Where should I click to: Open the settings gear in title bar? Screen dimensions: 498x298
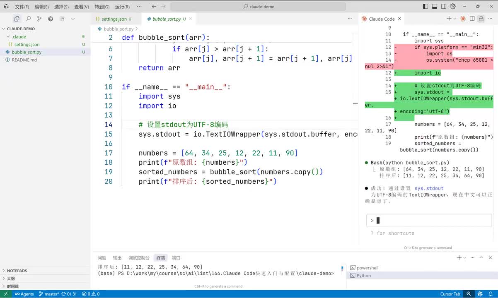(453, 7)
